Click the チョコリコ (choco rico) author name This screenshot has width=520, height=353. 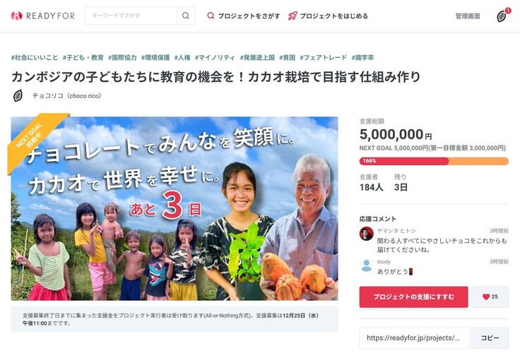pos(66,96)
